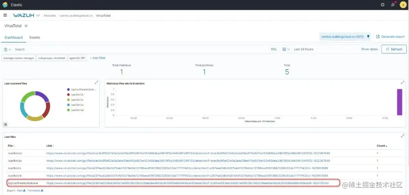Viewport: 409px width, 195px height.
Task: Unpin the centos.walkingcloud.cn agent pin icon
Action: pyautogui.click(x=368, y=37)
